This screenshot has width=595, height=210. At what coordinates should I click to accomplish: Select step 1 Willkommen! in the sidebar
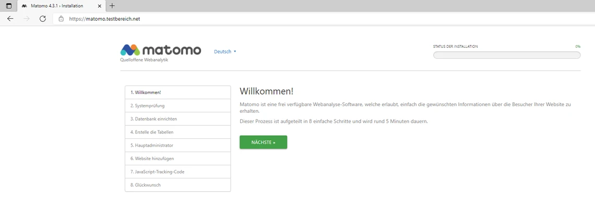point(177,93)
